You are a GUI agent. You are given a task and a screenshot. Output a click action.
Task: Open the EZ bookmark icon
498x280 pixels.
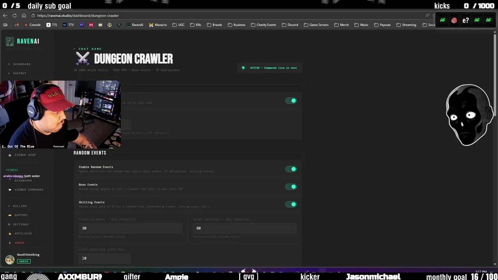point(82,25)
